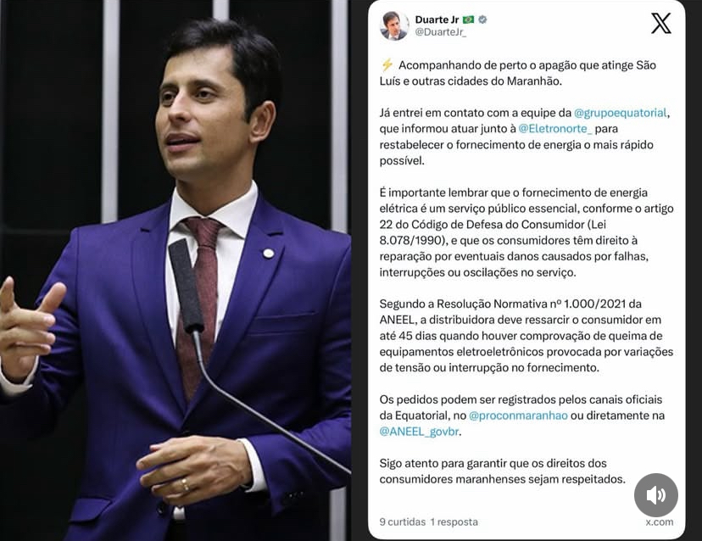Image resolution: width=702 pixels, height=541 pixels.
Task: Open the @Eletronorte_ mention link
Action: [x=554, y=129]
